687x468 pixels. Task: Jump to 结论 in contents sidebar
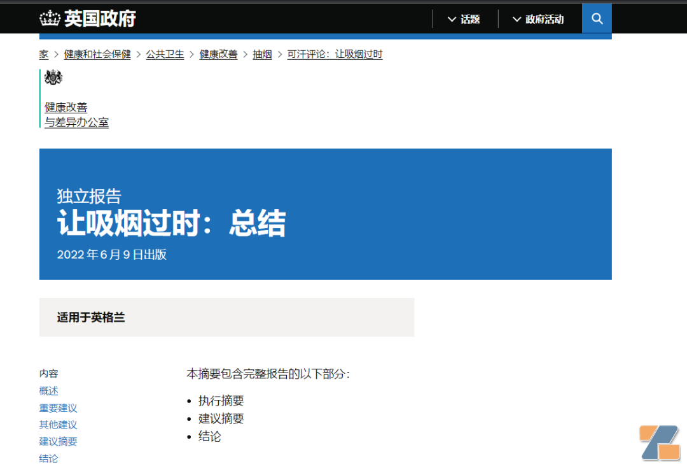[49, 458]
